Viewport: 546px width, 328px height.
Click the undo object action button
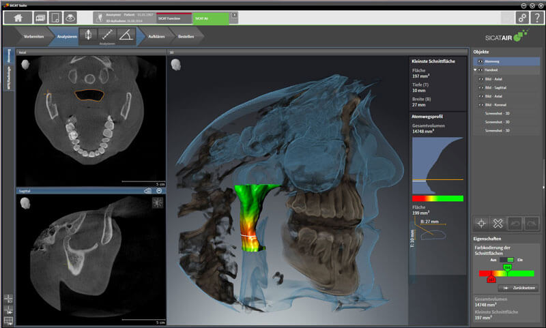pos(515,223)
